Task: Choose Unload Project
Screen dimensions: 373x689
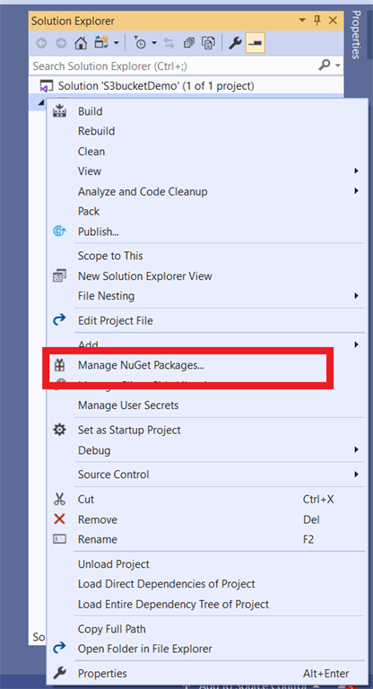Action: point(114,564)
